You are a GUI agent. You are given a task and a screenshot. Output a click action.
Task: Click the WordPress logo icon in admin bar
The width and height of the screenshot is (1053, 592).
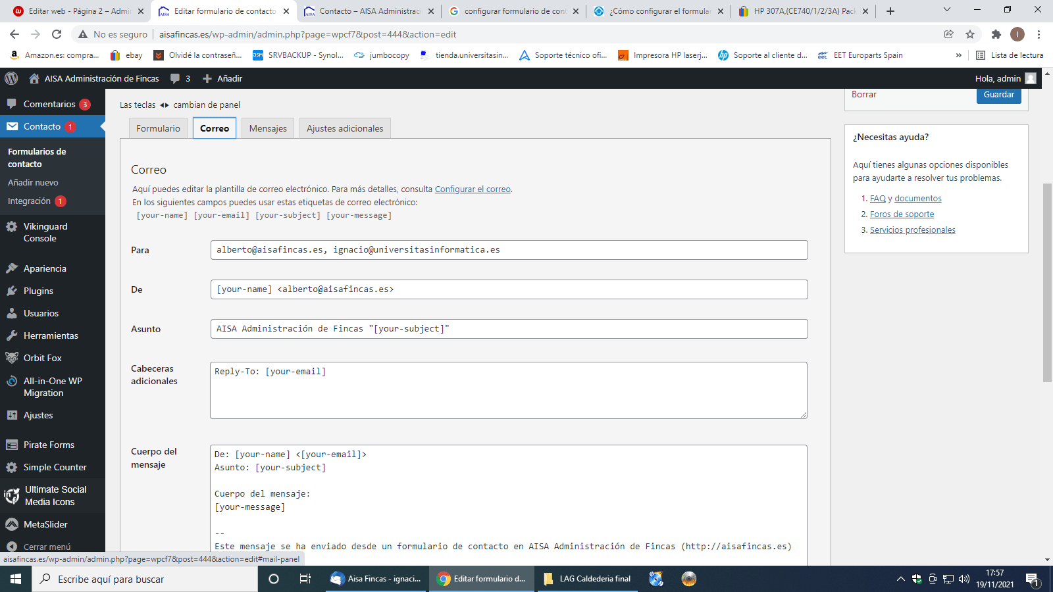click(x=11, y=78)
